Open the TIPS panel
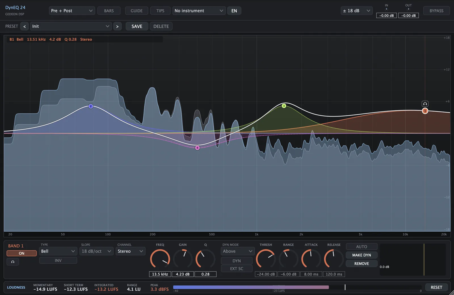This screenshot has height=295, width=454. (x=160, y=11)
